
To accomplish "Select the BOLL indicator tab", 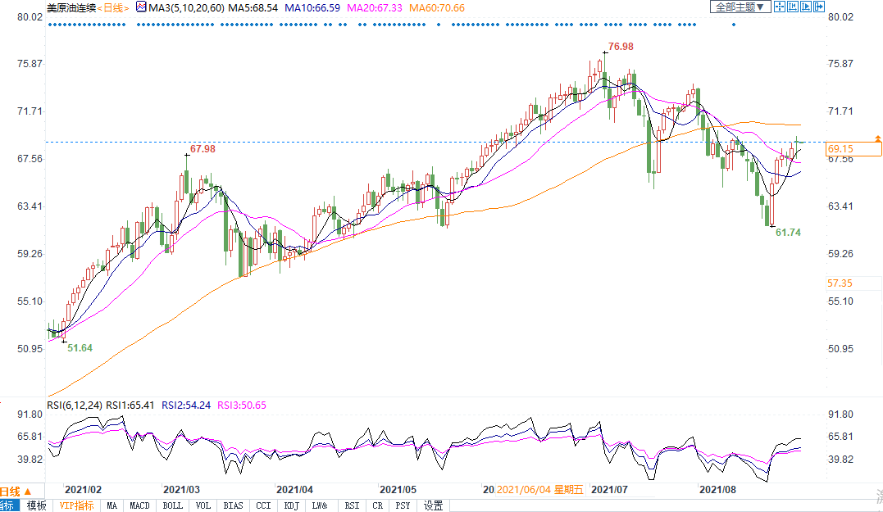I will (x=172, y=505).
